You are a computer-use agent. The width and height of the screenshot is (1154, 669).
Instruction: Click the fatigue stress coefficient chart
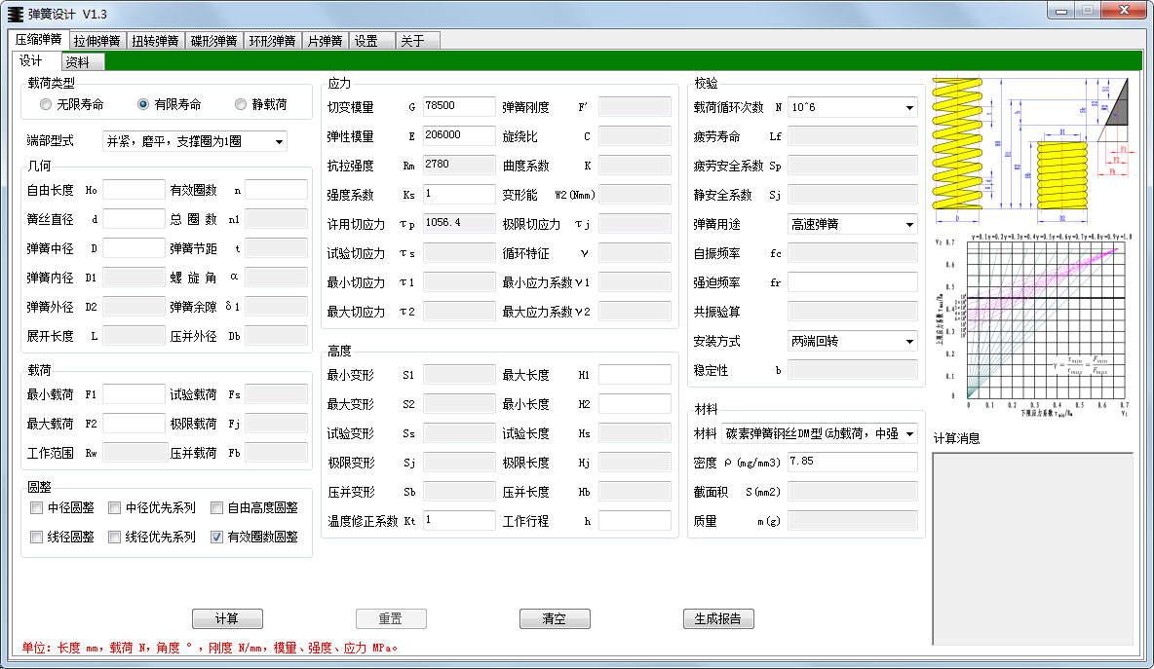coord(1031,321)
